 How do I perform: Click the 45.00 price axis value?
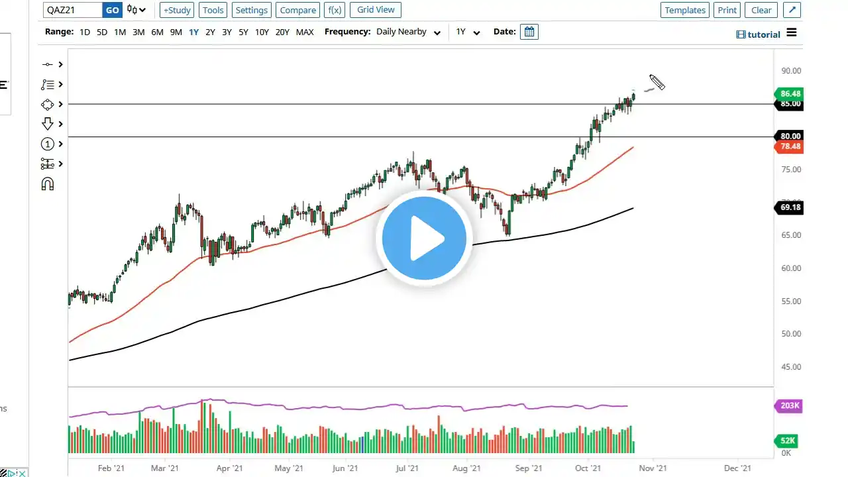point(791,367)
